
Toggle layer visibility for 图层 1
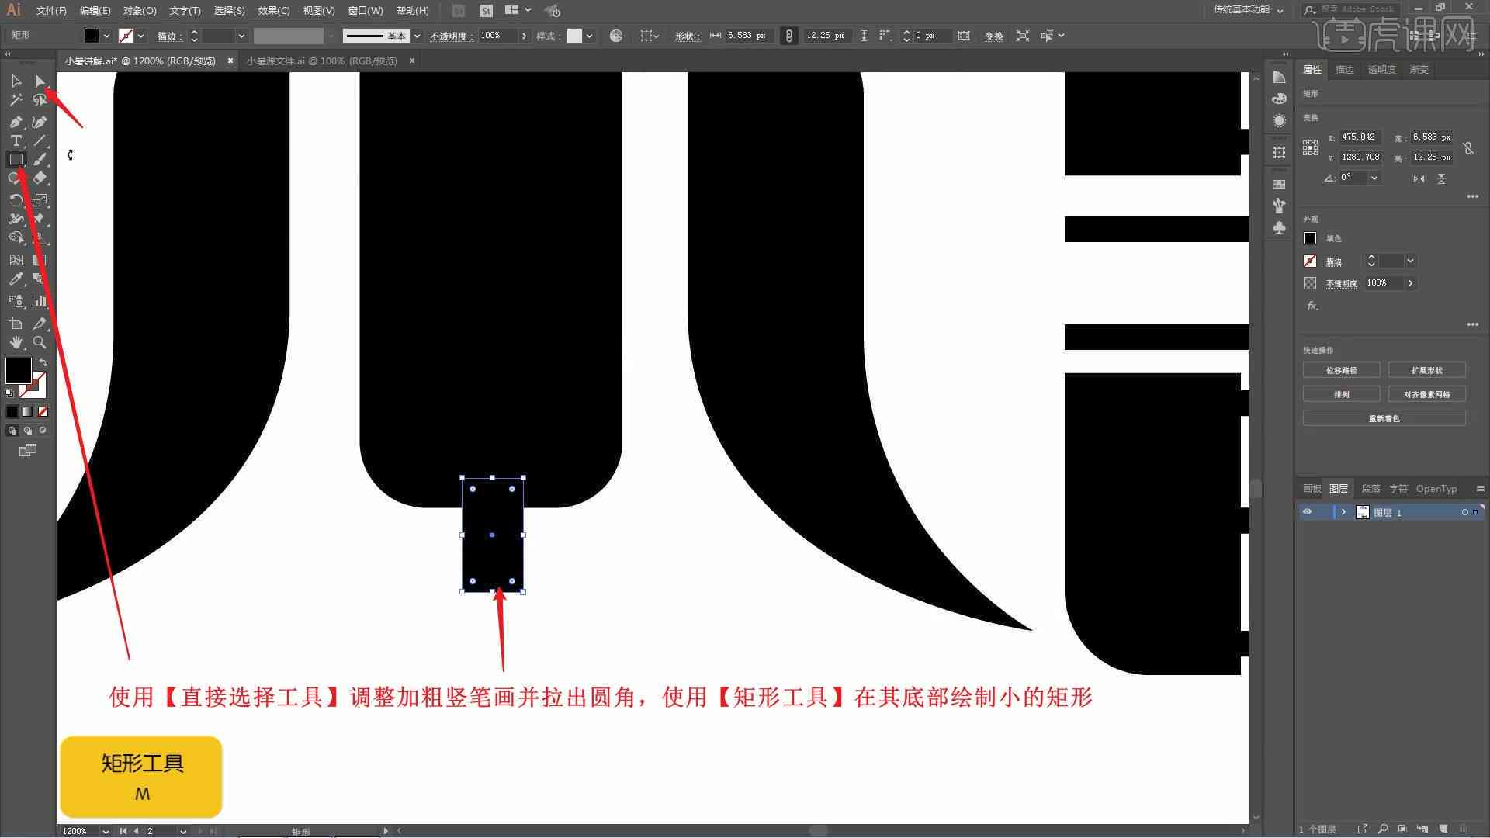(1308, 511)
